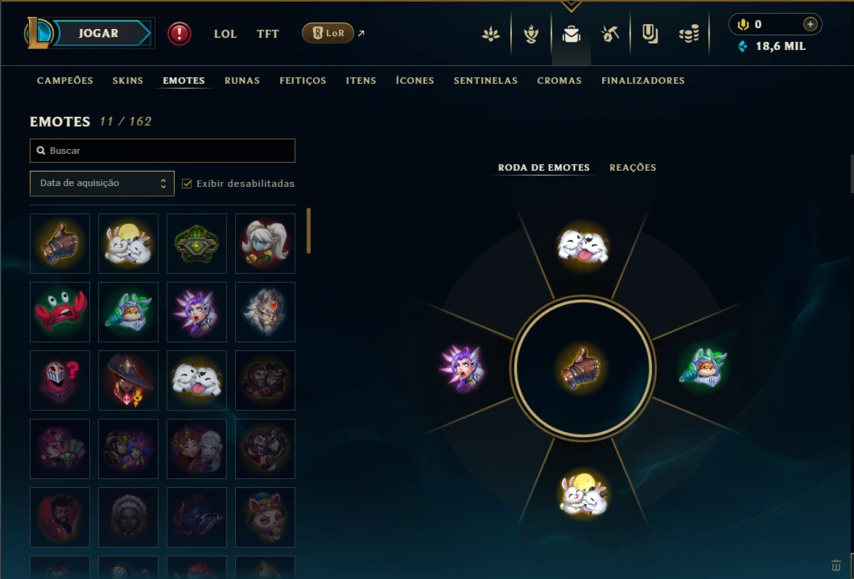Image resolution: width=854 pixels, height=579 pixels.
Task: Select the red crab emote thumbnail
Action: pos(60,312)
